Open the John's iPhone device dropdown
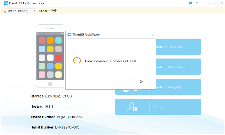225x135 pixels. (x=19, y=11)
